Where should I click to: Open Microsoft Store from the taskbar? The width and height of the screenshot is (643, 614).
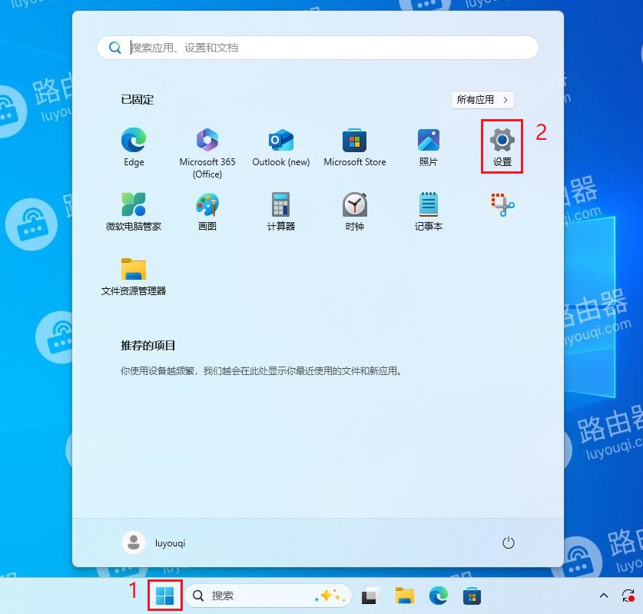click(472, 596)
